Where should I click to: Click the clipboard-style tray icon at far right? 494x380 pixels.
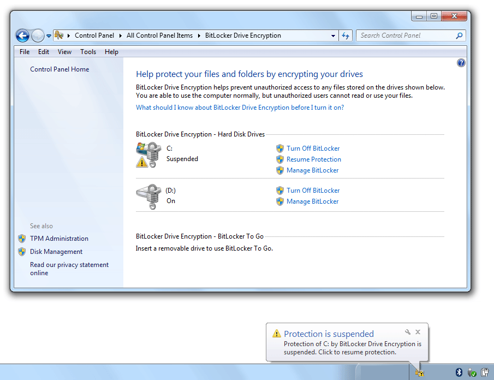point(485,372)
